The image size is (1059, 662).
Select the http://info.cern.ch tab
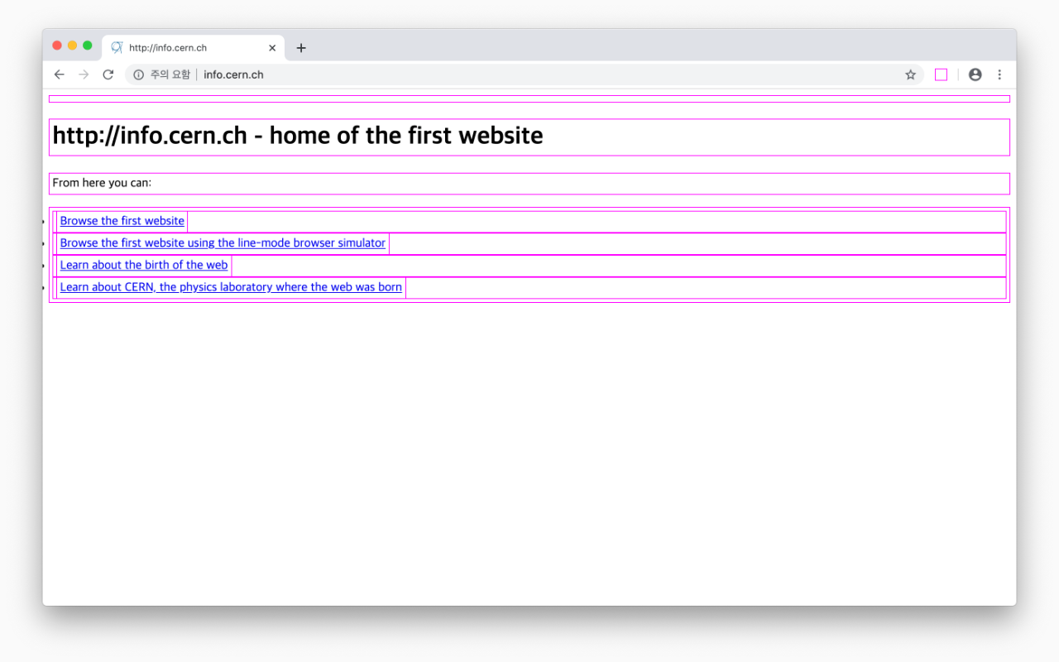(x=194, y=48)
